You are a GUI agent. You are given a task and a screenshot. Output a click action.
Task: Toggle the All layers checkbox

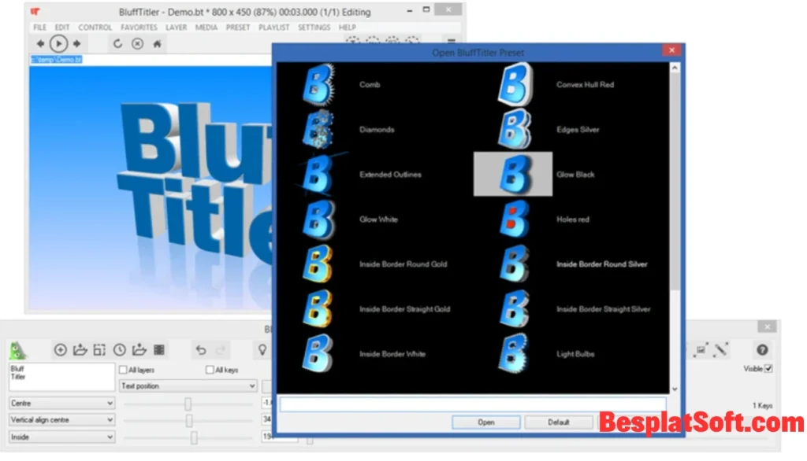tap(123, 369)
